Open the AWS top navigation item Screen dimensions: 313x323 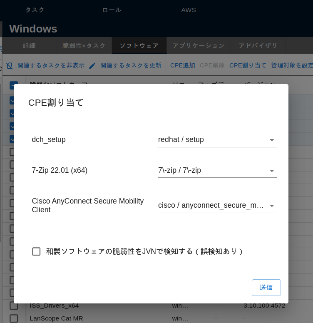189,10
